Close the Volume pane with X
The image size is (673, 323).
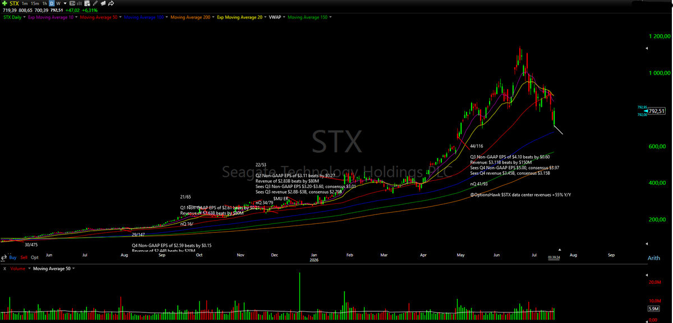[4, 269]
